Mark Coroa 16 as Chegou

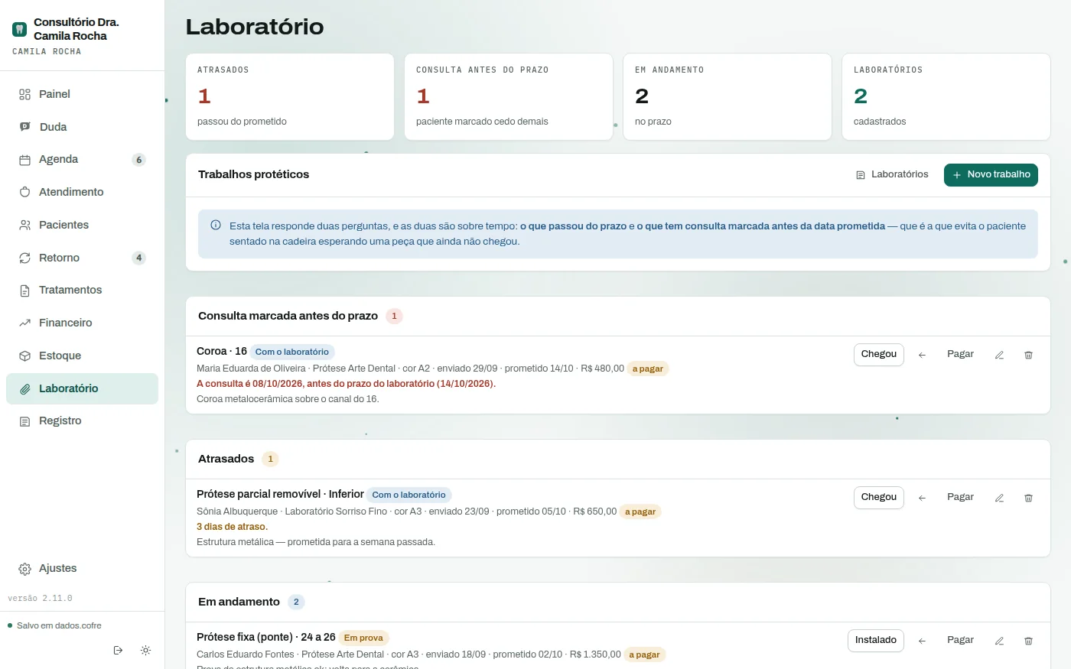tap(879, 355)
